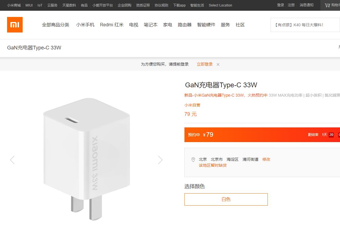Open 全部商品分类 category menu
The image size is (340, 226).
(56, 25)
